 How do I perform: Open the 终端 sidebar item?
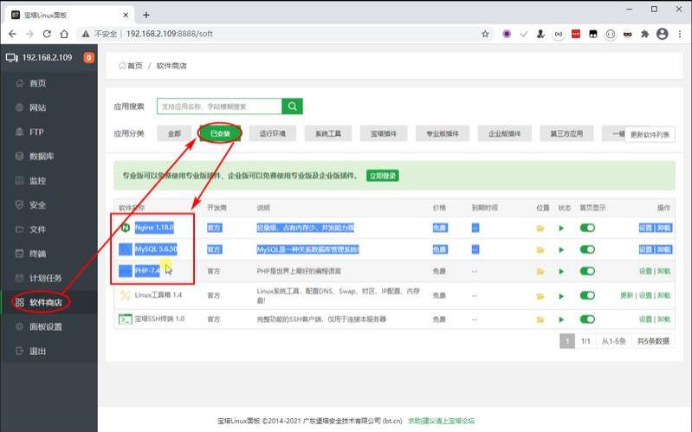[x=37, y=254]
